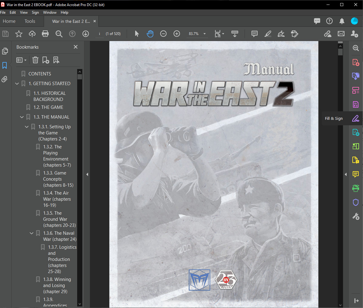View notifications bell
The image size is (363, 308).
[342, 21]
